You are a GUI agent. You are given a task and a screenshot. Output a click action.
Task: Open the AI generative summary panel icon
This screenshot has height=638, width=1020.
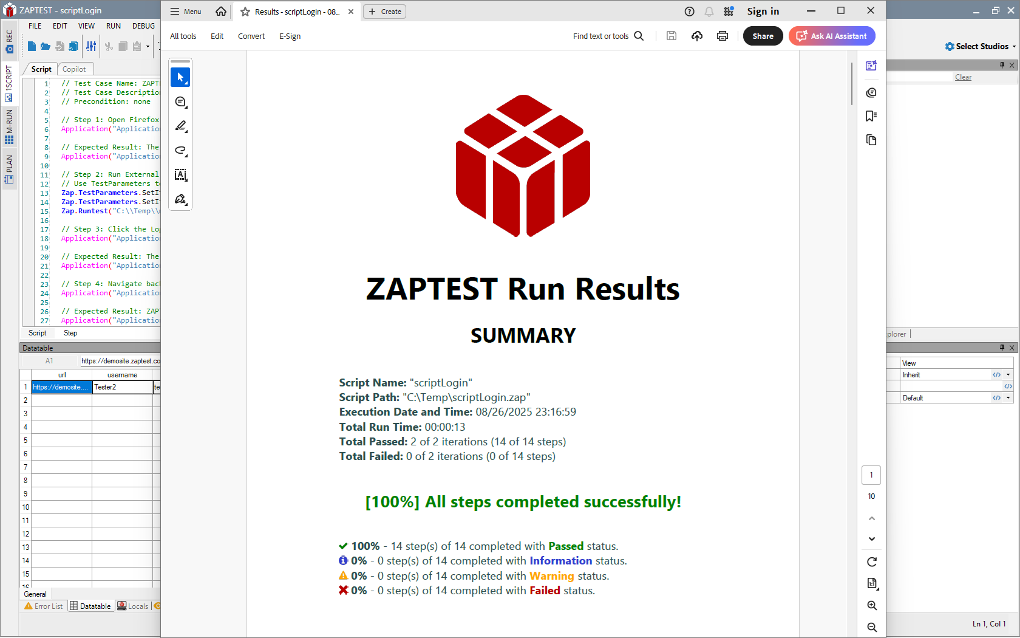(x=871, y=66)
